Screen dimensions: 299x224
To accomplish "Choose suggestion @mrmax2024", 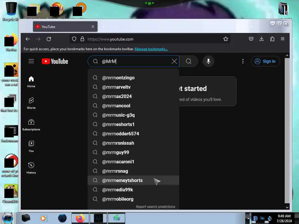I will coord(133,96).
